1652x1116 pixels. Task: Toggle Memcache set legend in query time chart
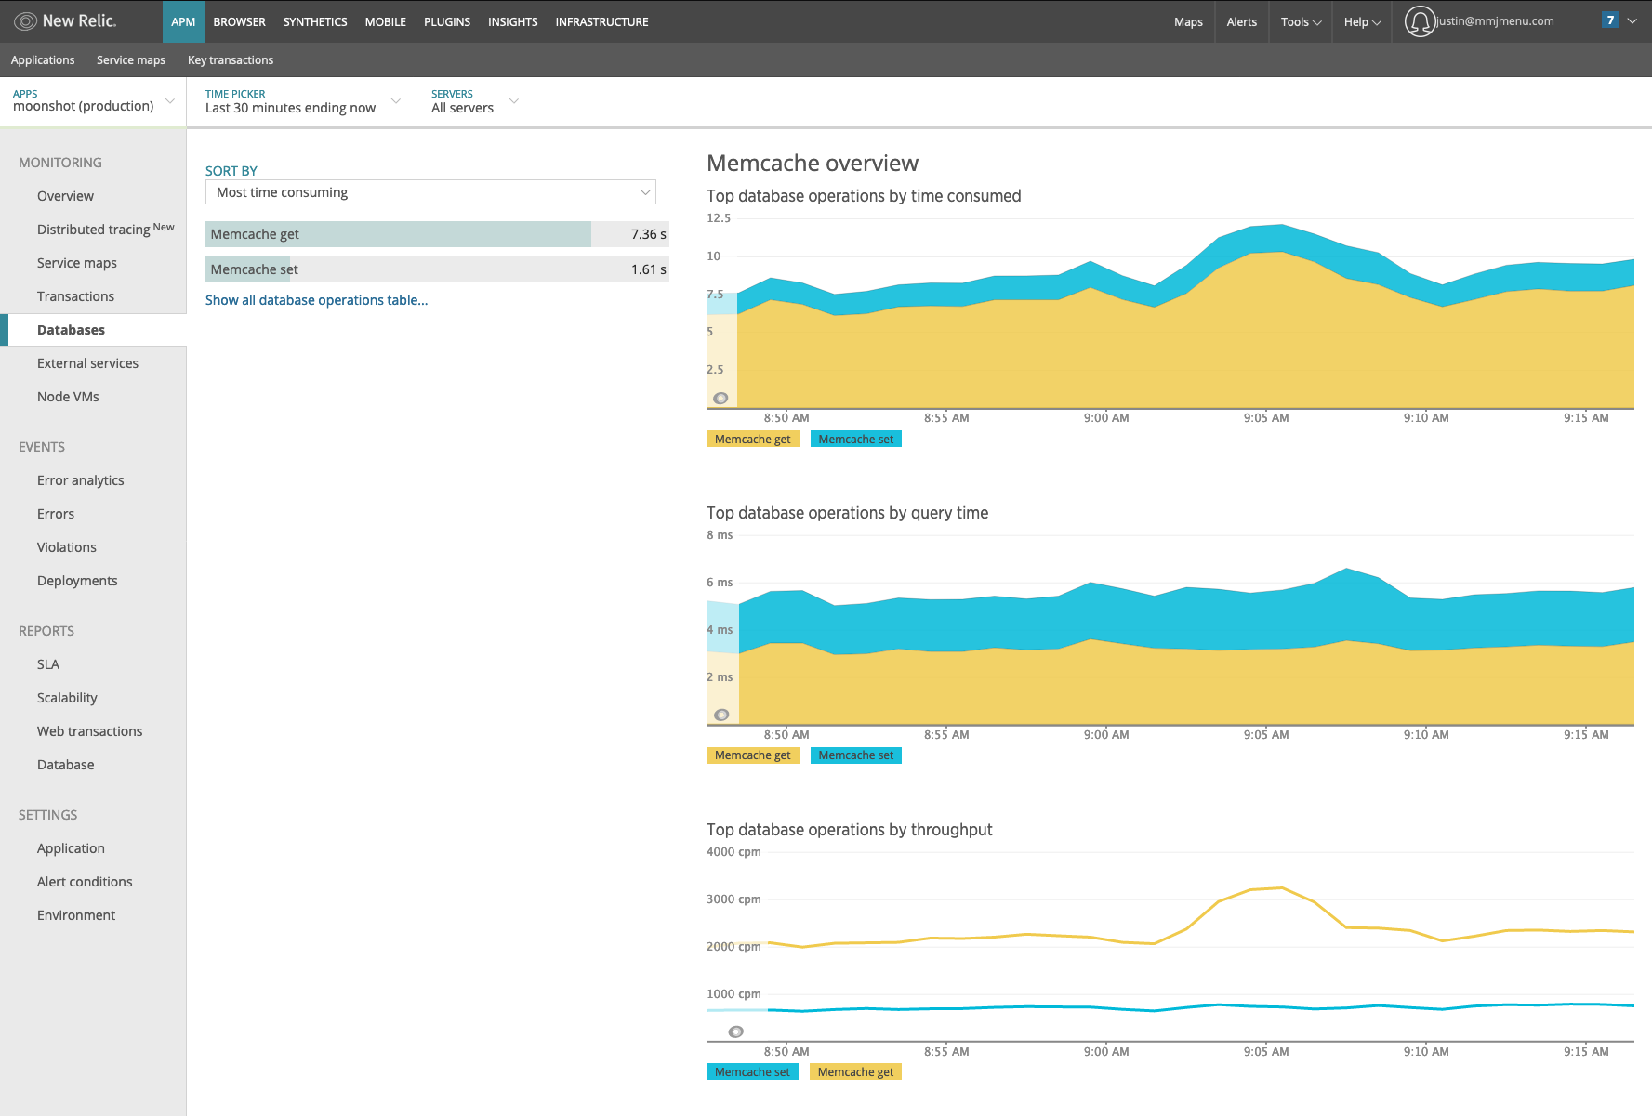(856, 755)
